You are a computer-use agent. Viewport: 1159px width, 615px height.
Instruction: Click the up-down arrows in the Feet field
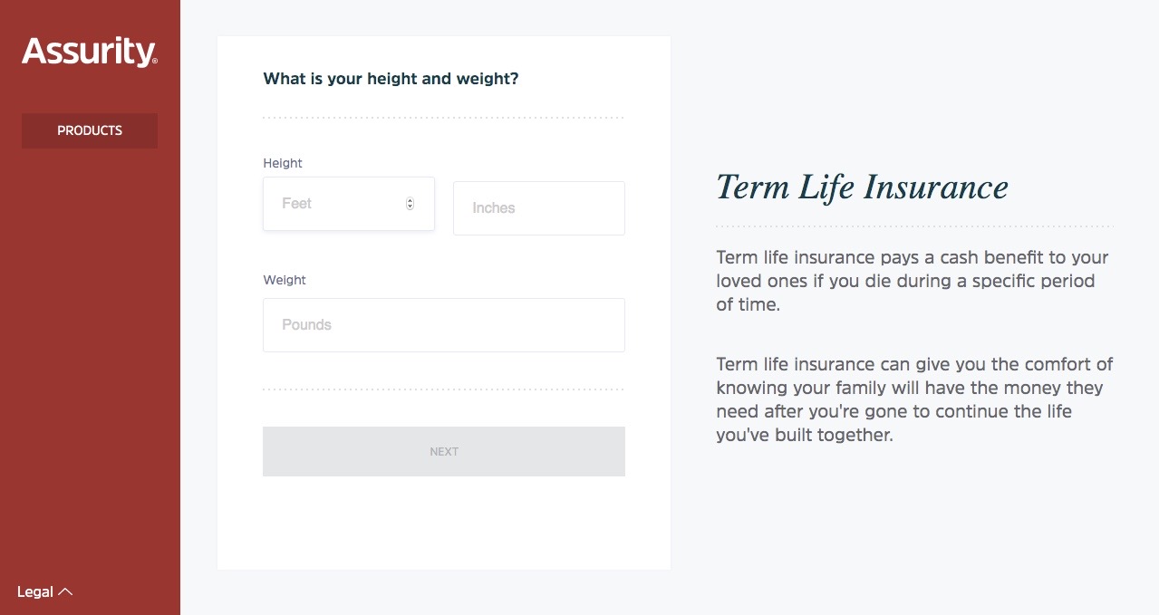tap(410, 204)
